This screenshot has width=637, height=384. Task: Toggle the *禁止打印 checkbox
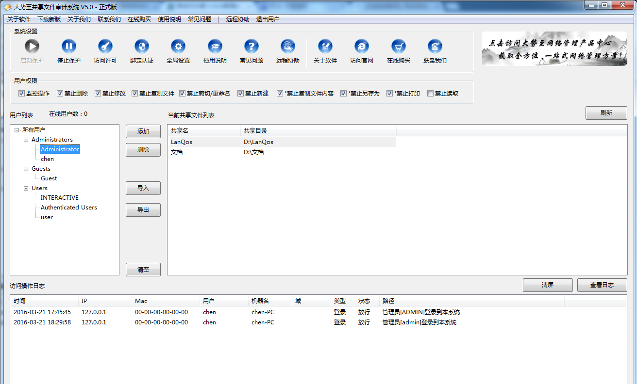(x=389, y=94)
